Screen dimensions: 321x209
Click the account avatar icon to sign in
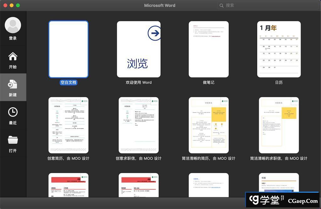tap(13, 25)
